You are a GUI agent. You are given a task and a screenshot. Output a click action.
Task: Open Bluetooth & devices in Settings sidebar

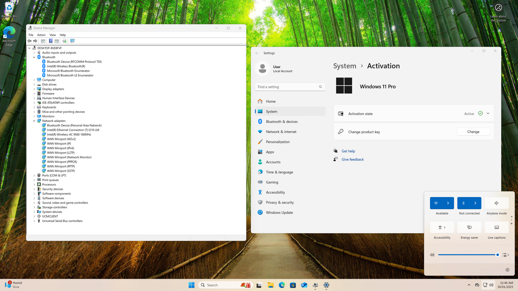pyautogui.click(x=290, y=122)
